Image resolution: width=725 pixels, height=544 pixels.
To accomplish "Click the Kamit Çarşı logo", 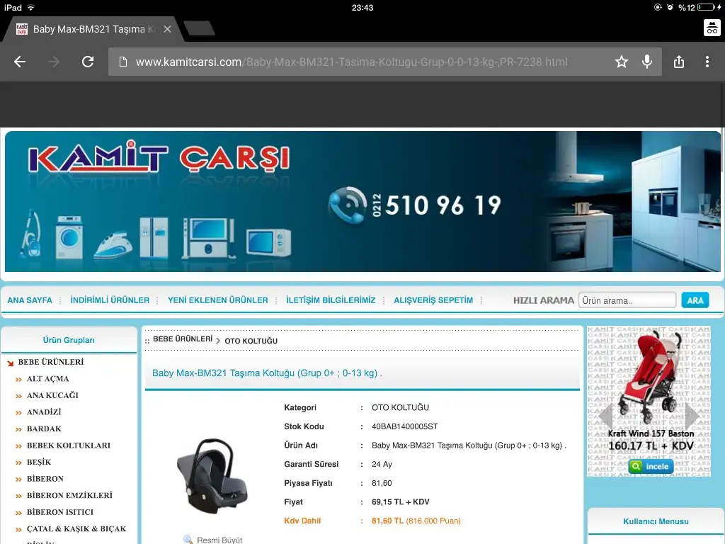I will [x=159, y=157].
